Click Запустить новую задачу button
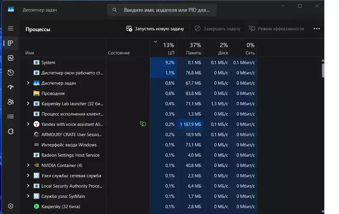Screen dimensions: 339x214 click(x=155, y=29)
